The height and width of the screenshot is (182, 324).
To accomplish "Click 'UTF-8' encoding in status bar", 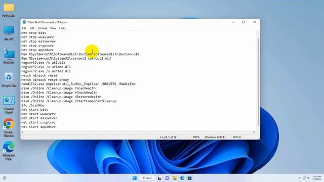I will coord(237,137).
